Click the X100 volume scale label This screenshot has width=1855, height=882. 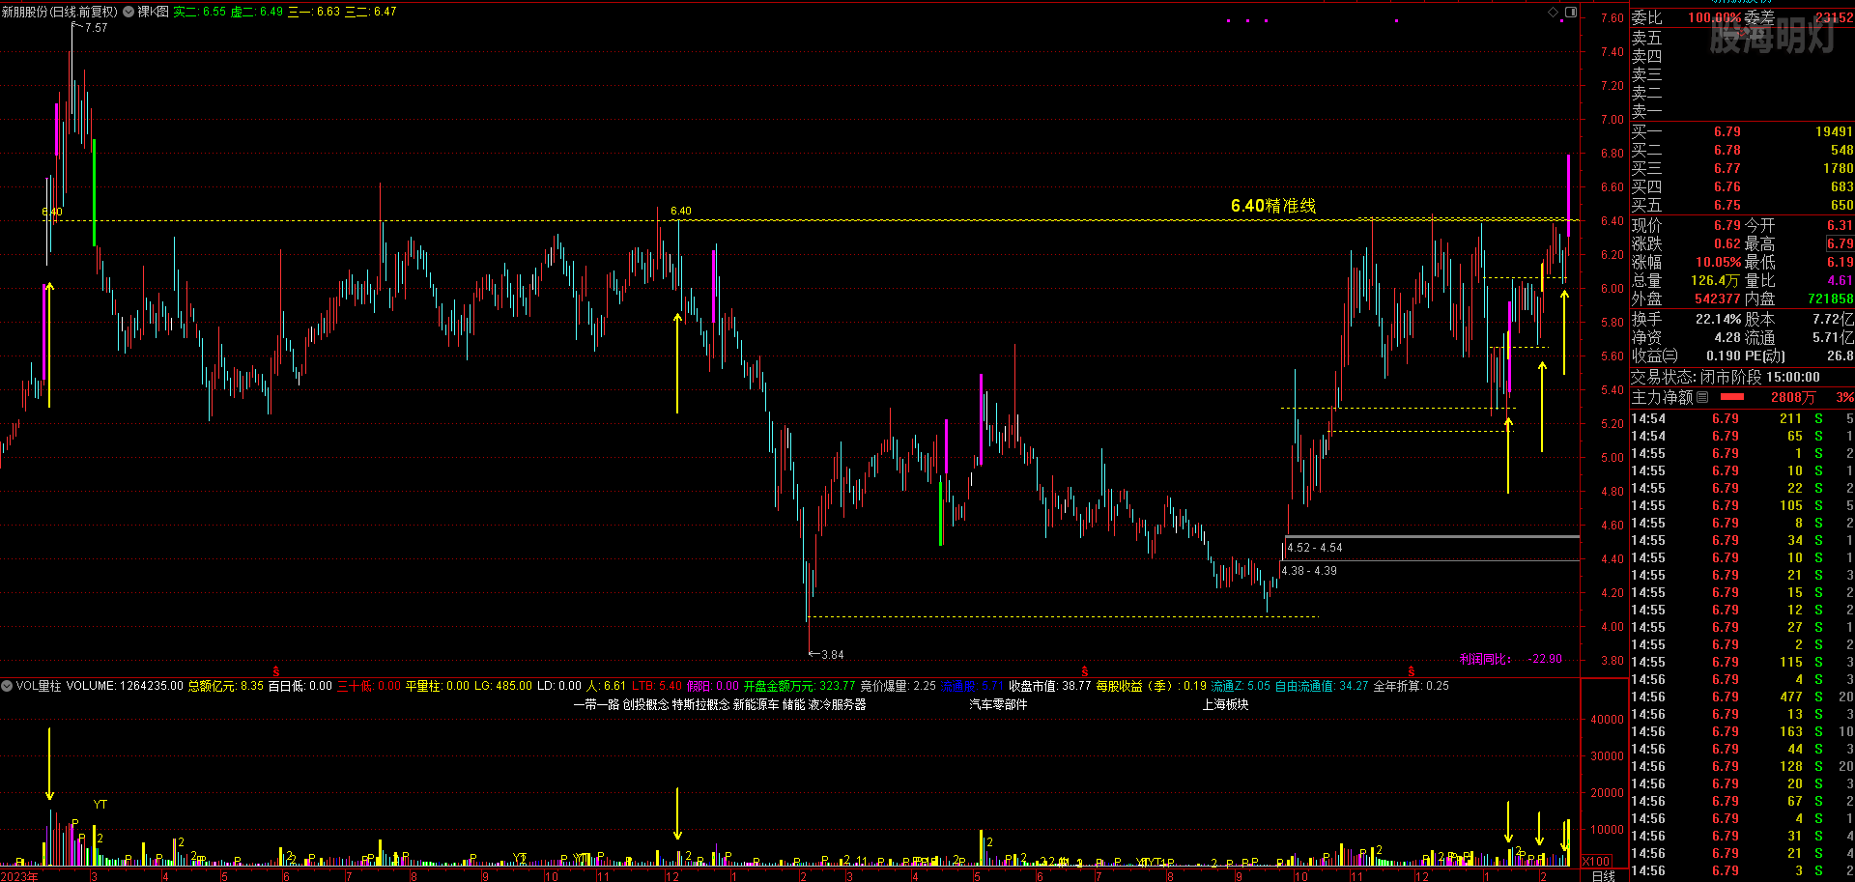click(1597, 861)
